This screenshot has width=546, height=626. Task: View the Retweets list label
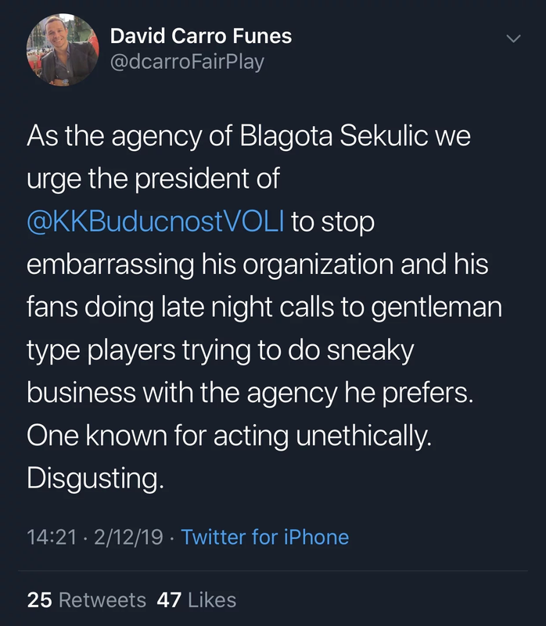click(x=102, y=600)
